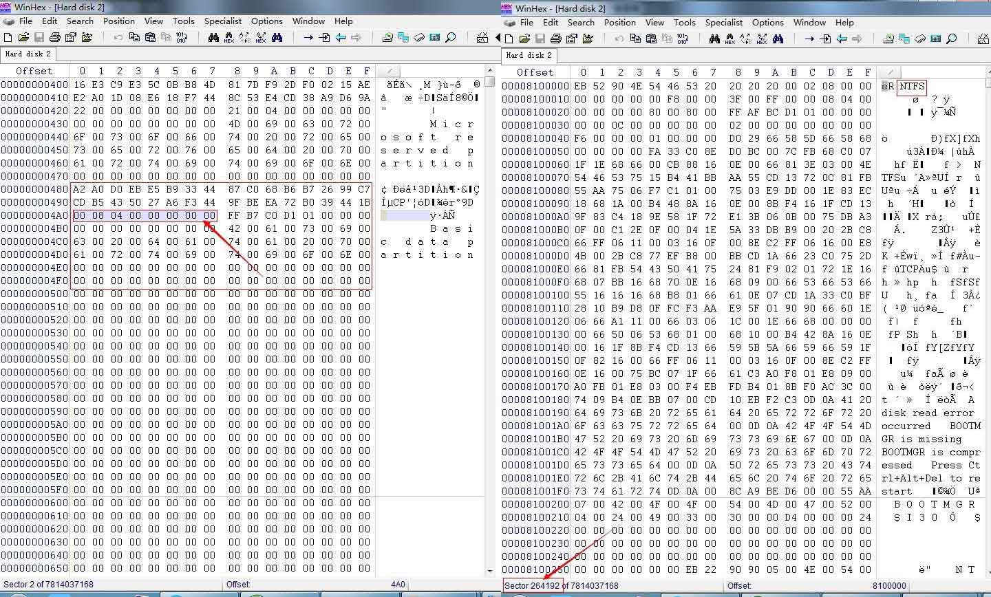Click pencil button beside left column header
Image resolution: width=991 pixels, height=597 pixels.
click(x=389, y=71)
